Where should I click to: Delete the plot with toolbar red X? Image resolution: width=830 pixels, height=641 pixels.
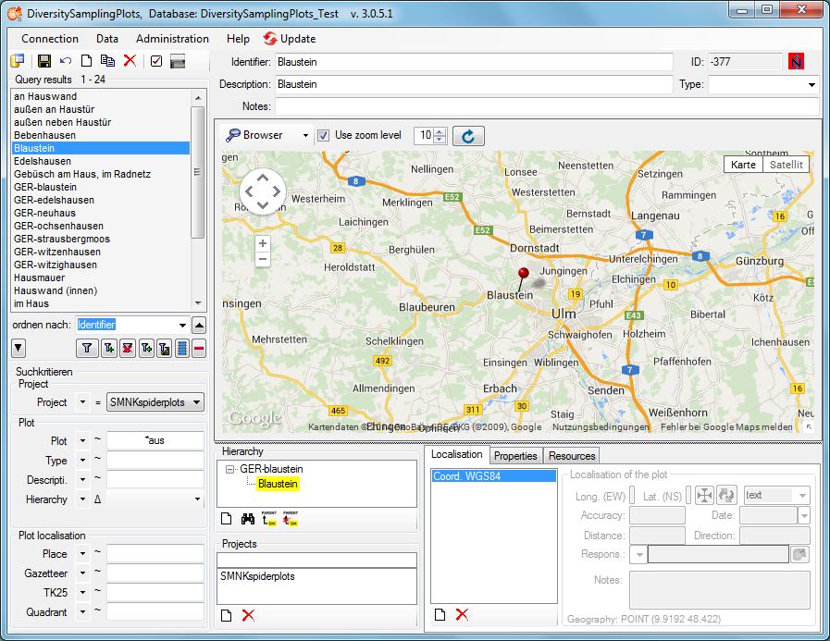130,60
